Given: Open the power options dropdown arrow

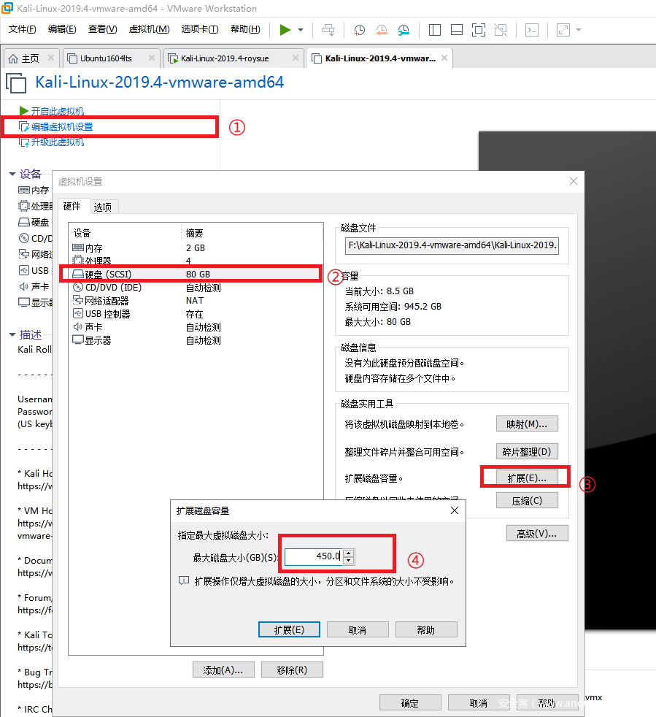Looking at the screenshot, I should click(301, 30).
